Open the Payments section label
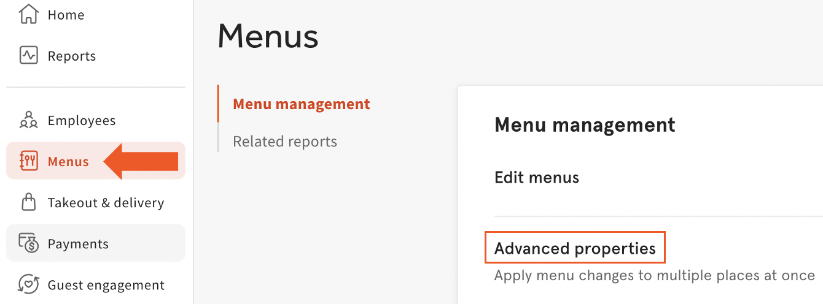Image resolution: width=823 pixels, height=304 pixels. click(x=78, y=244)
